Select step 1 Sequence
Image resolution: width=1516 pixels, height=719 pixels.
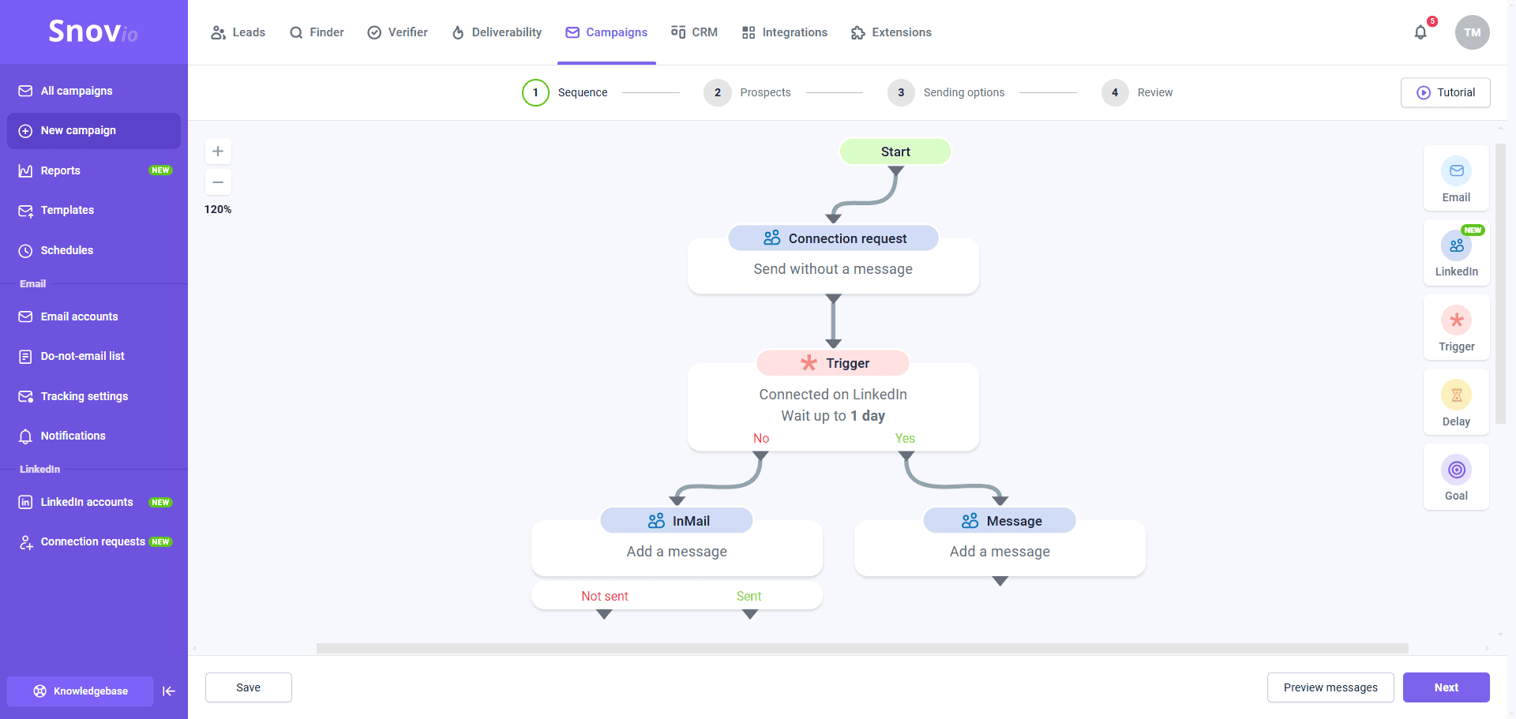[565, 92]
